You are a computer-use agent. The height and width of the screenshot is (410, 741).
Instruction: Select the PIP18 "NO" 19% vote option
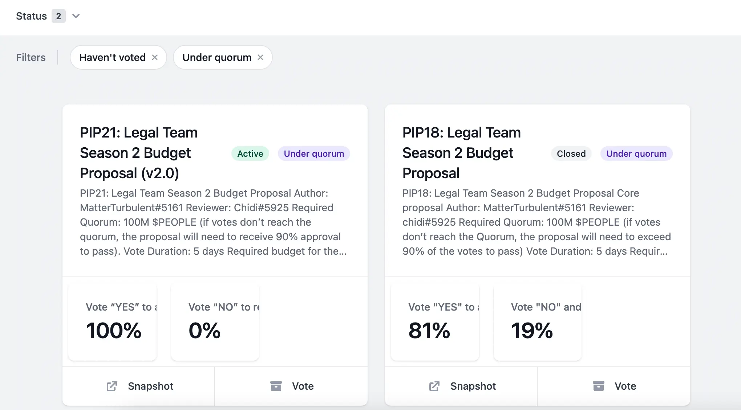pyautogui.click(x=538, y=322)
